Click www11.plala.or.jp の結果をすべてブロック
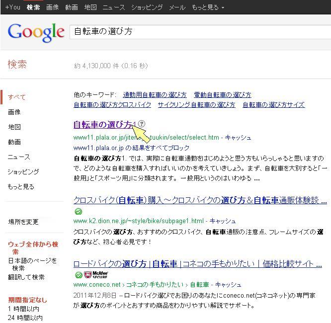 [131, 148]
